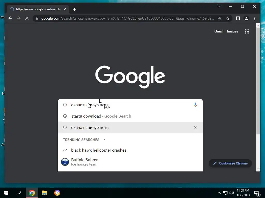Click the clock icon beside start8 download

(65, 116)
